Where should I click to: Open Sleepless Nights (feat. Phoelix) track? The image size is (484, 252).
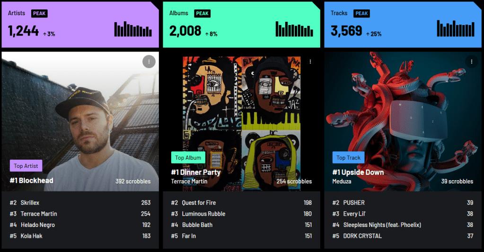pyautogui.click(x=382, y=225)
